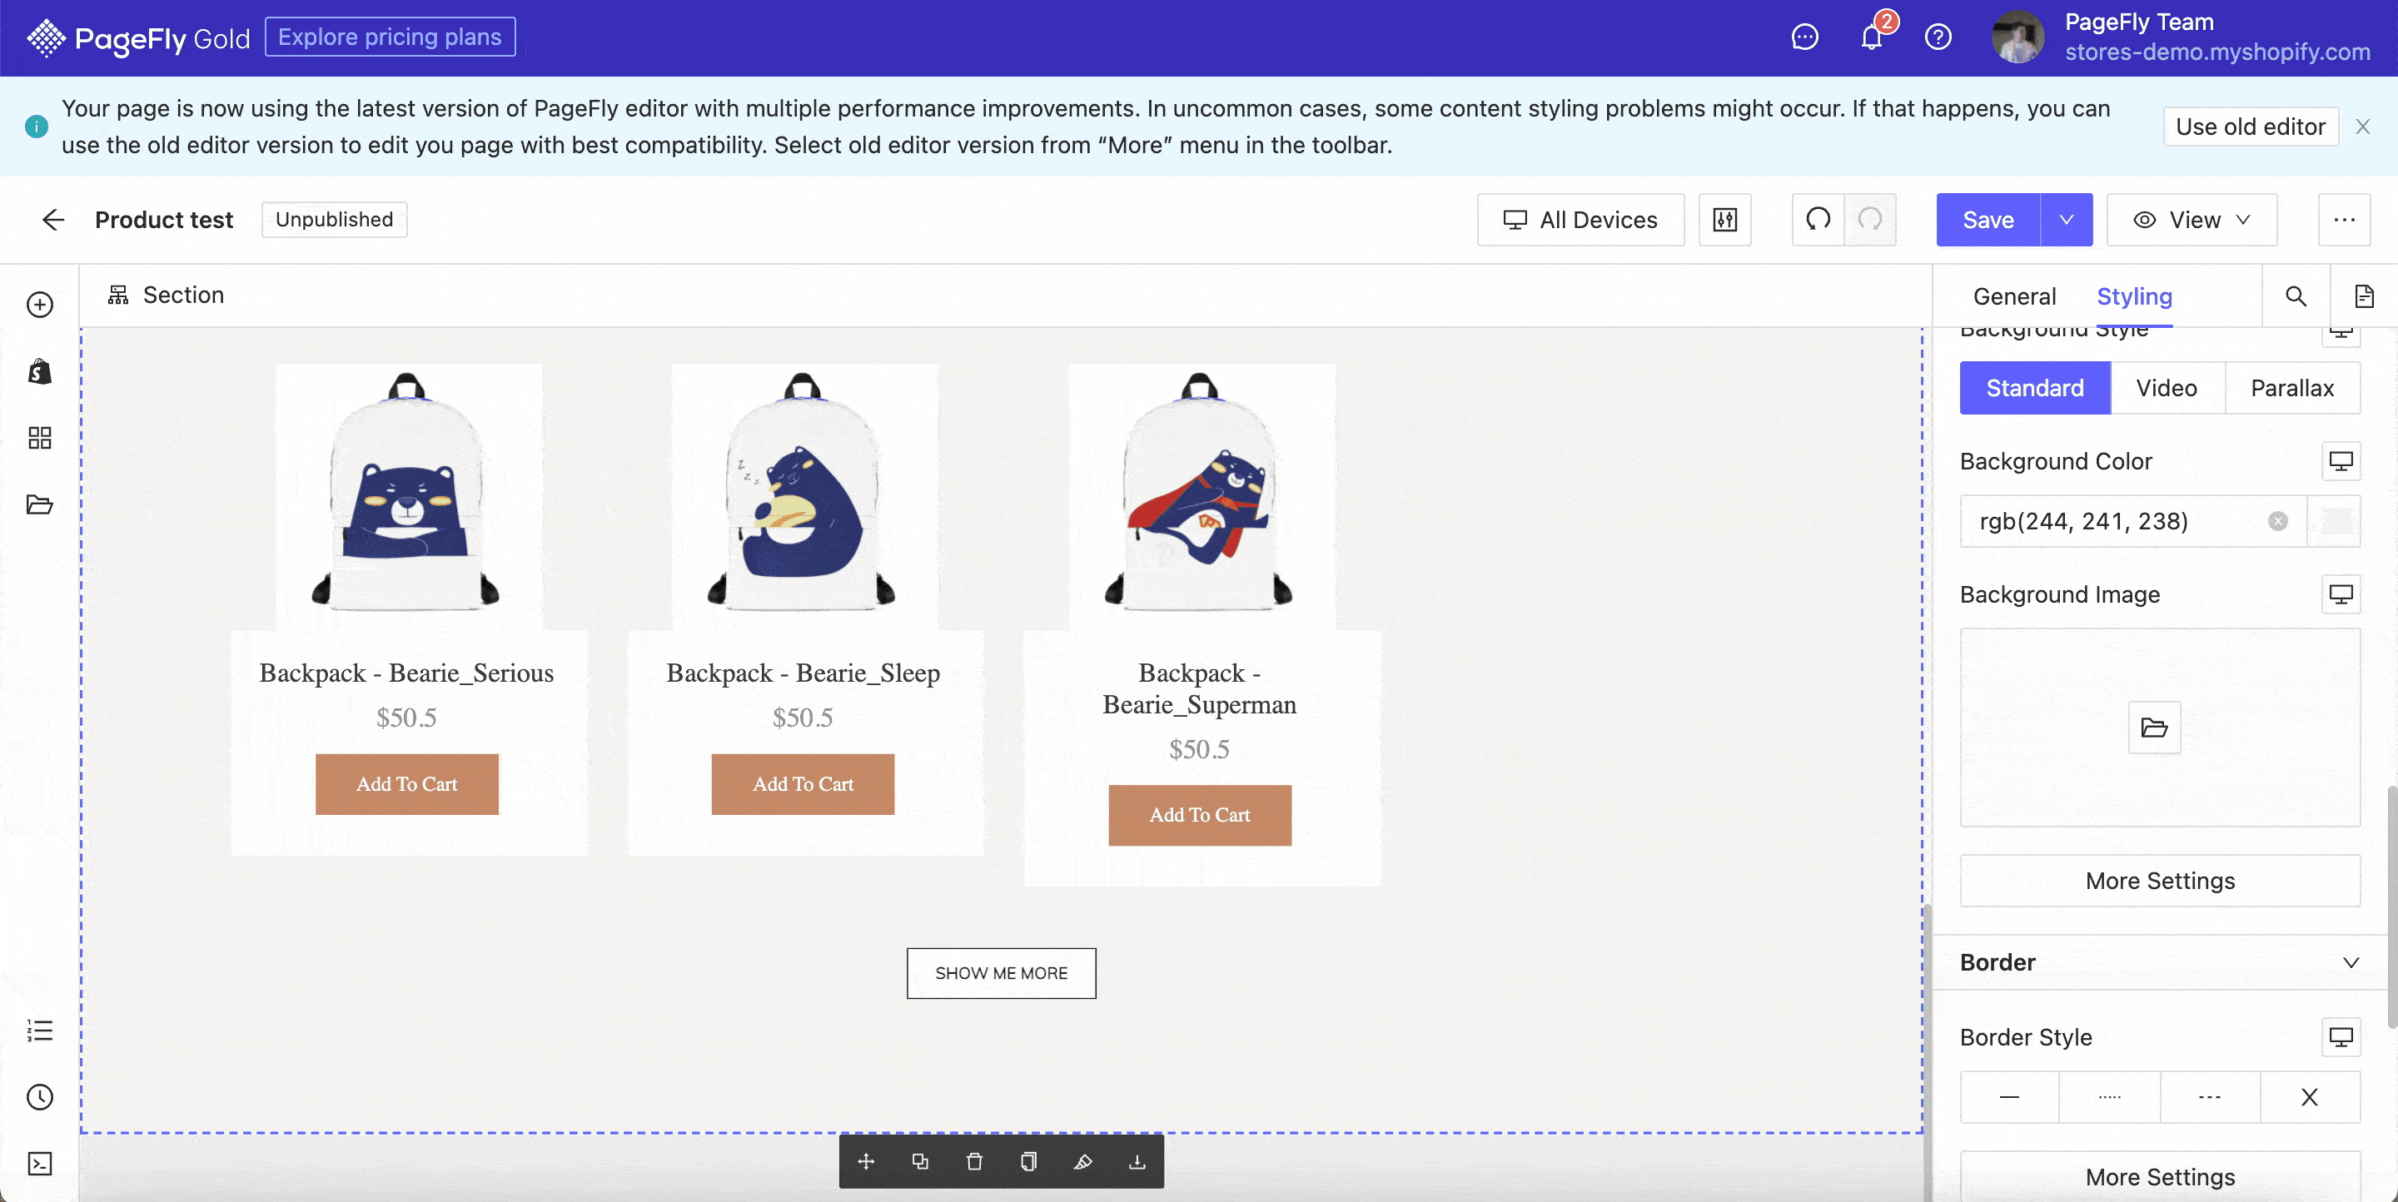
Task: Choose no border (X) style
Action: tap(2310, 1097)
